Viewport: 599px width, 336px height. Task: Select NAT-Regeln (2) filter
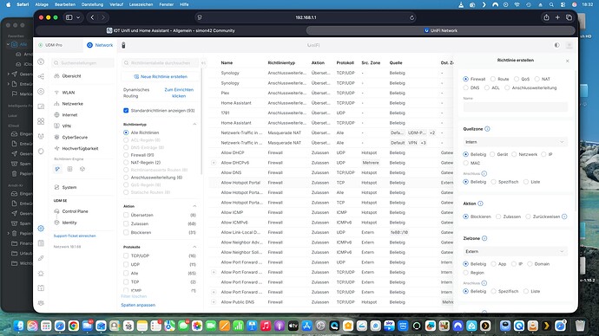(x=126, y=163)
